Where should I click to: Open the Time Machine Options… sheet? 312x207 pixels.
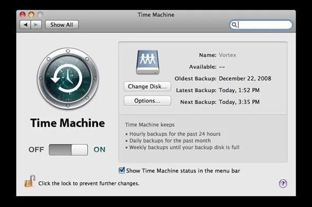[x=148, y=101]
